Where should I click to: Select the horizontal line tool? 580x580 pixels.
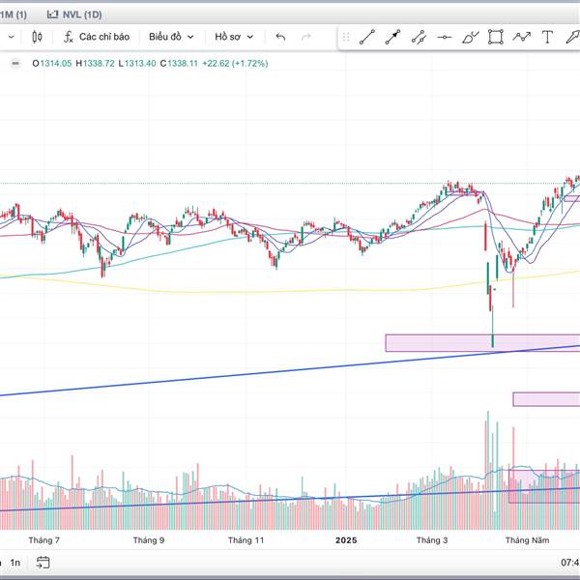point(445,37)
